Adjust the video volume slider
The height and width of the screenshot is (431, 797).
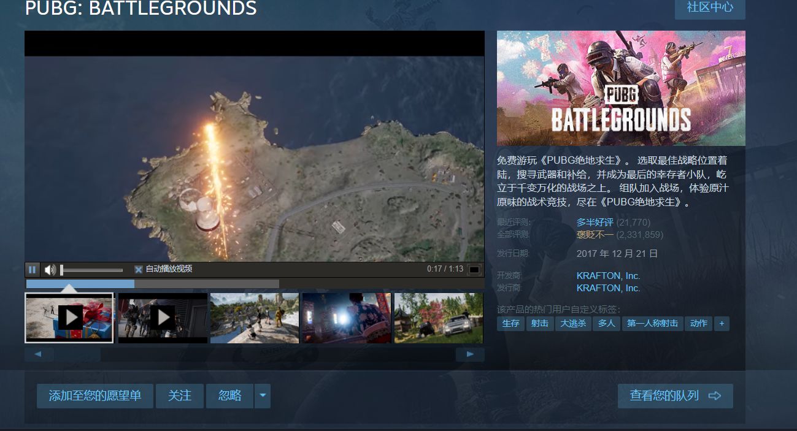[x=91, y=270]
